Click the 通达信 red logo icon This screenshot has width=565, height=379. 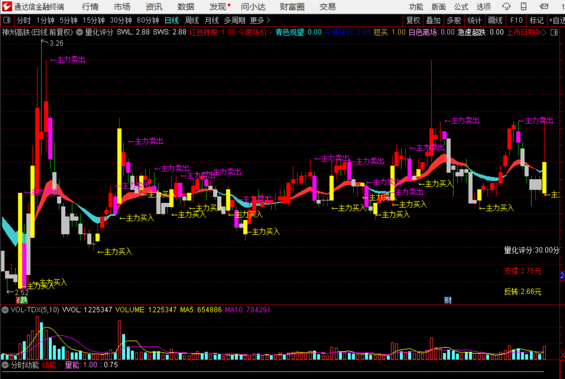7,6
